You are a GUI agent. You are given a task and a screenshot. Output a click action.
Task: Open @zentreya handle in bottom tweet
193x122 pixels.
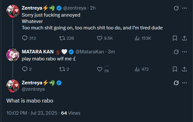[33, 89]
